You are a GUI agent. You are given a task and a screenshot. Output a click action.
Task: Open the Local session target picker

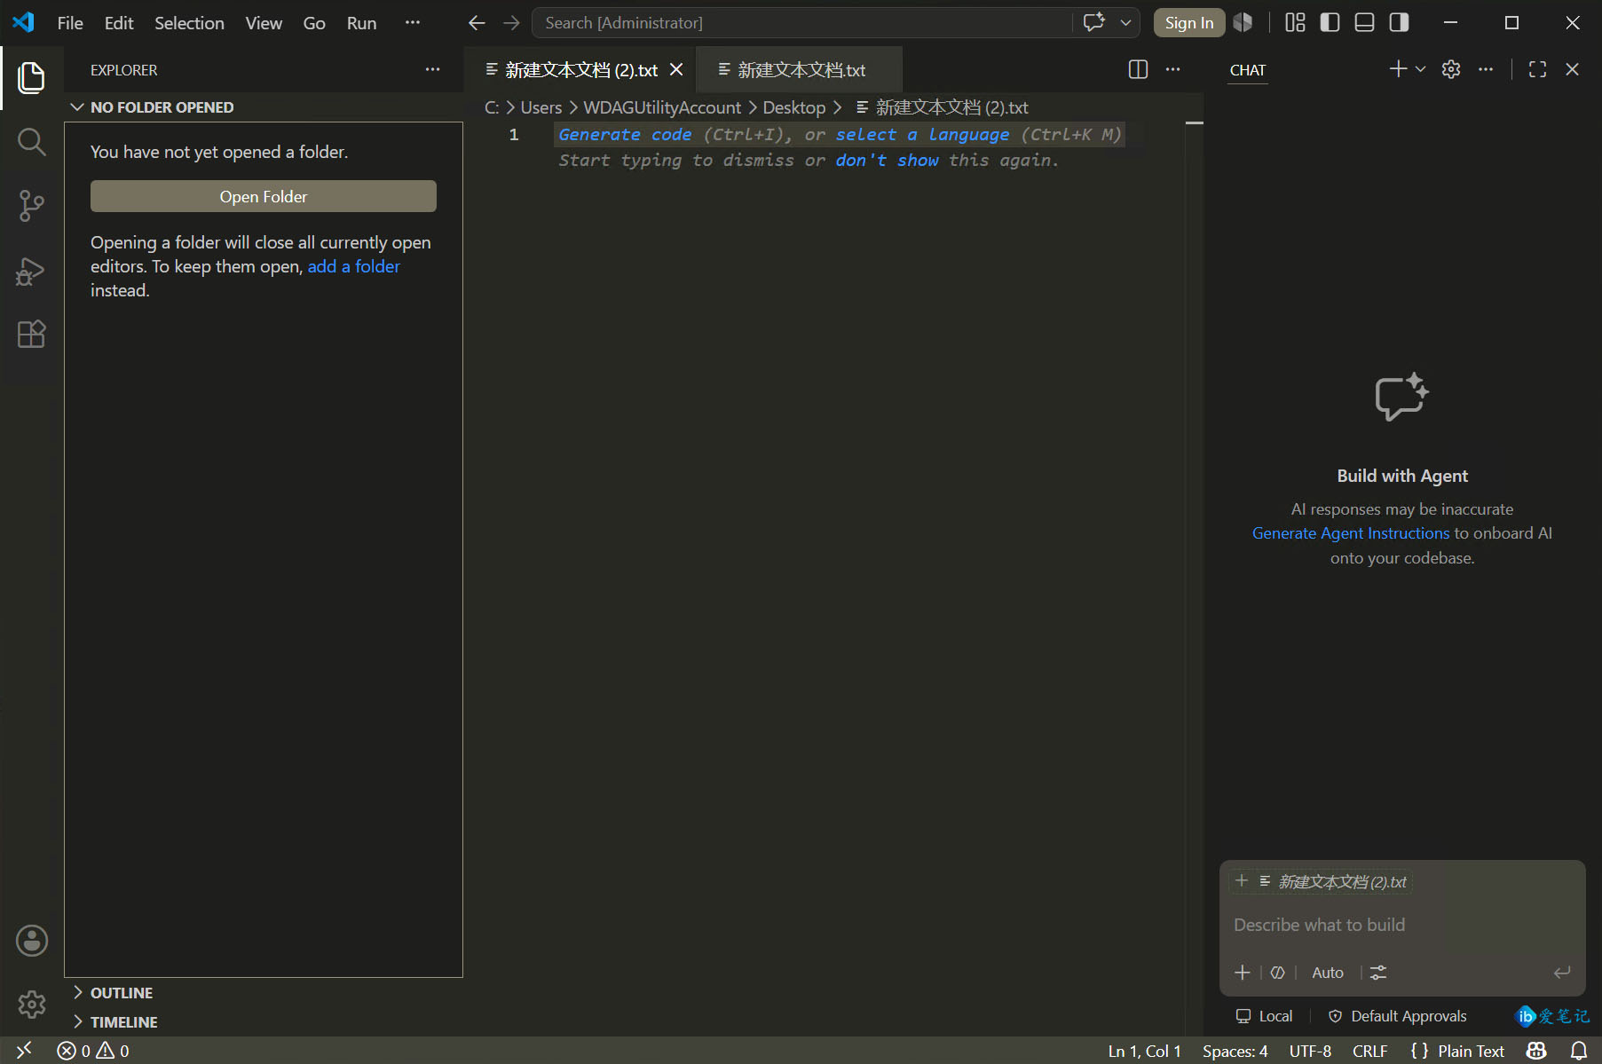pyautogui.click(x=1264, y=1016)
